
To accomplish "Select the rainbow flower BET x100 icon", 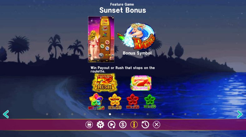I will pyautogui.click(x=96, y=102).
